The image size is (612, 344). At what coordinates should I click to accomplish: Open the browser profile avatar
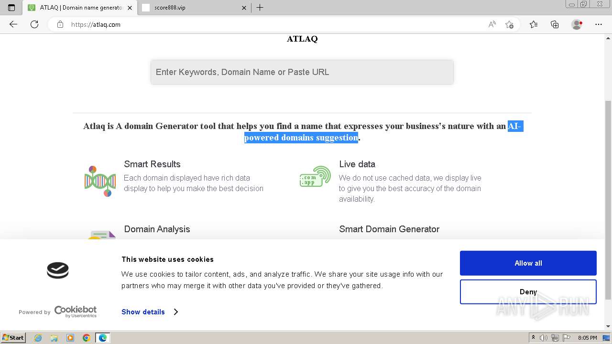pyautogui.click(x=577, y=24)
